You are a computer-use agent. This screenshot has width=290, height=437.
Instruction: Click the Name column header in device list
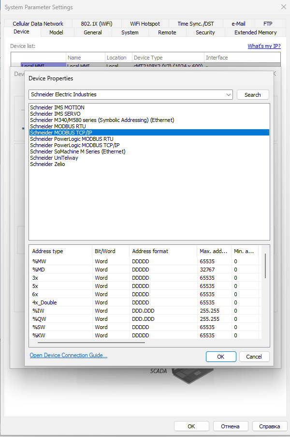[86, 58]
